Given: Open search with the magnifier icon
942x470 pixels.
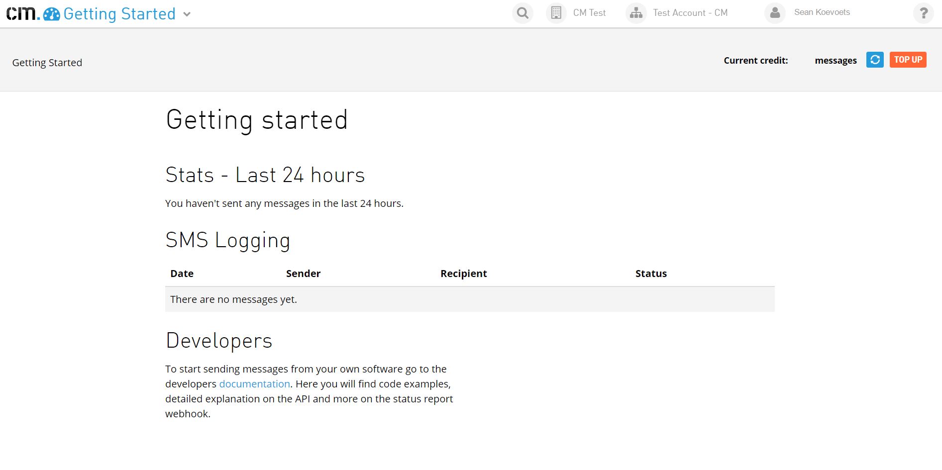Looking at the screenshot, I should pyautogui.click(x=523, y=13).
